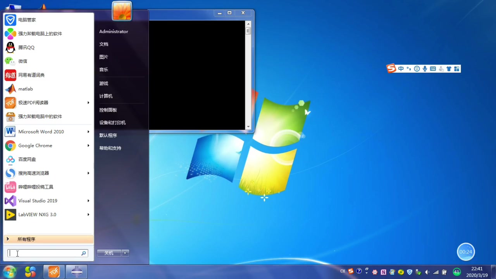Open 音乐 Music link

click(104, 70)
